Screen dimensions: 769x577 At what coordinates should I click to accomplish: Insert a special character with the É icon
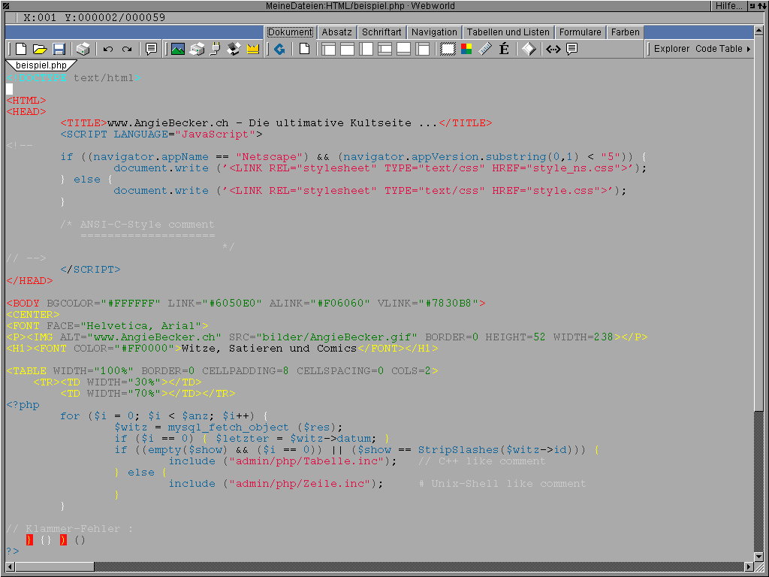click(504, 49)
